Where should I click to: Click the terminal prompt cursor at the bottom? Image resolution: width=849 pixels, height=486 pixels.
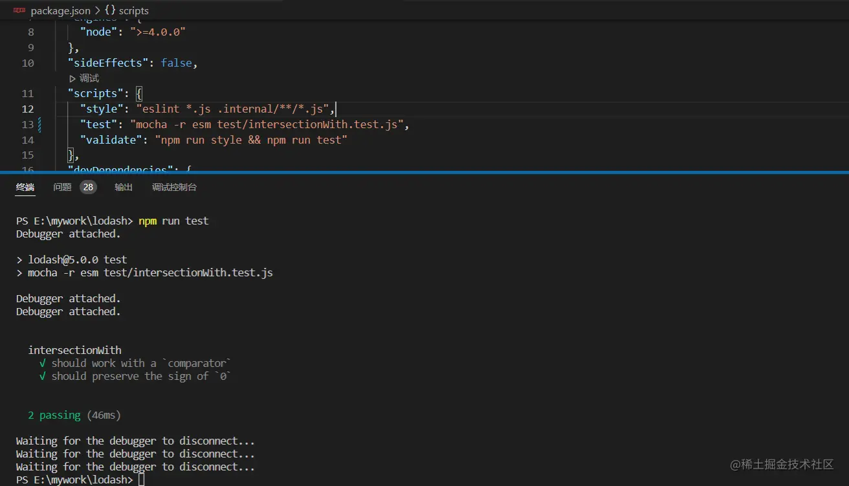142,480
